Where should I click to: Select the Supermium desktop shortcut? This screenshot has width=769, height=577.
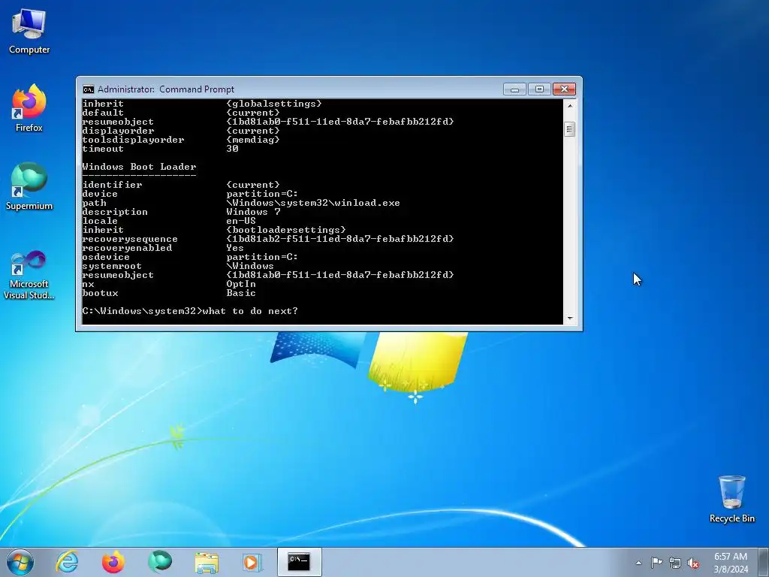pos(29,186)
